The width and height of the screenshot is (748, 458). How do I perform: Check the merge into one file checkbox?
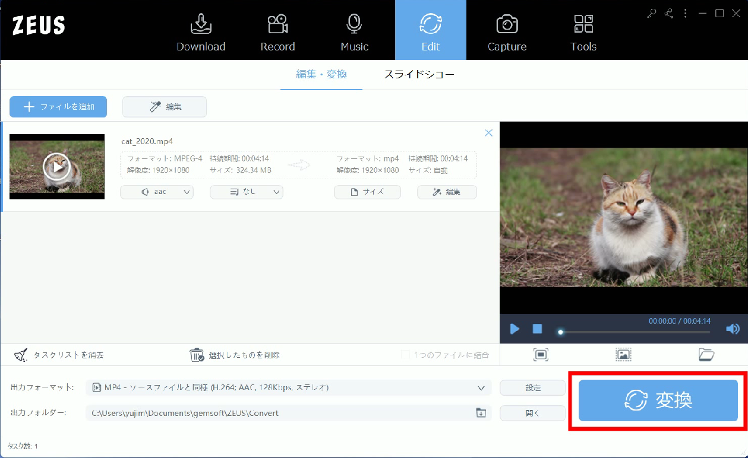click(406, 355)
